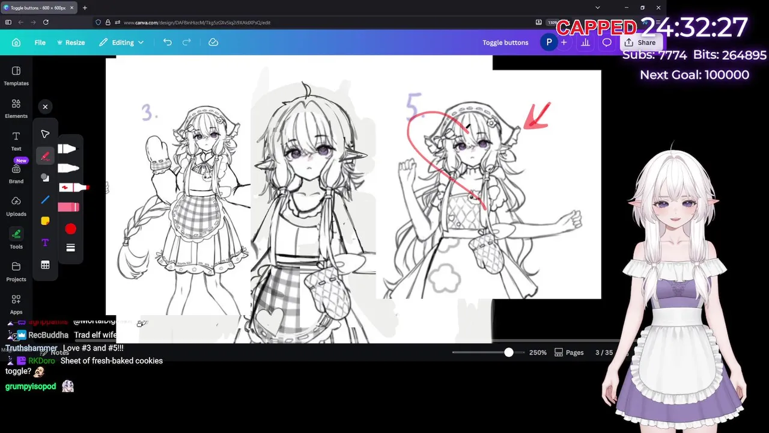Screen dimensions: 769x433
Task: Open the Canva home icon
Action: [16, 43]
